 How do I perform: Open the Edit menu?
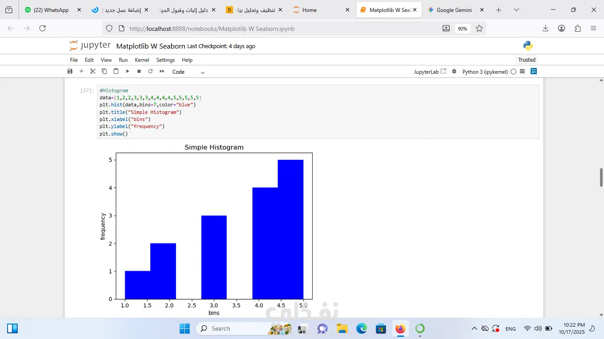pos(89,60)
